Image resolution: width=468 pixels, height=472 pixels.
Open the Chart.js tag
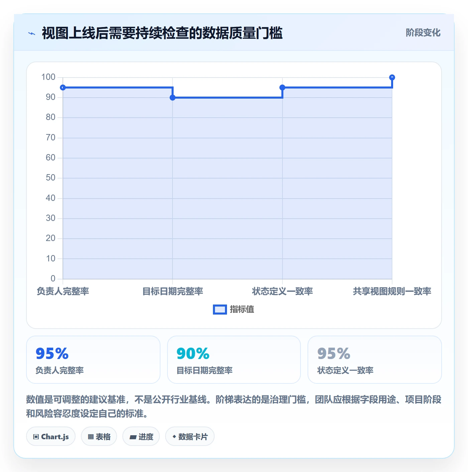pos(51,436)
